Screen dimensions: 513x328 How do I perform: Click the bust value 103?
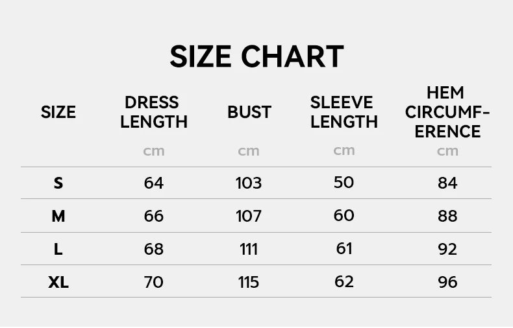(x=249, y=183)
